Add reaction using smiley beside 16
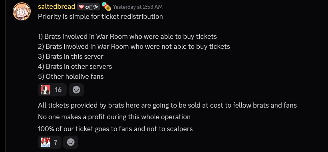 point(76,90)
